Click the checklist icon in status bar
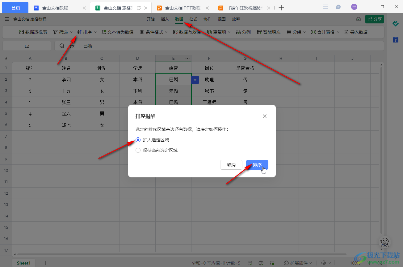 pos(250,263)
